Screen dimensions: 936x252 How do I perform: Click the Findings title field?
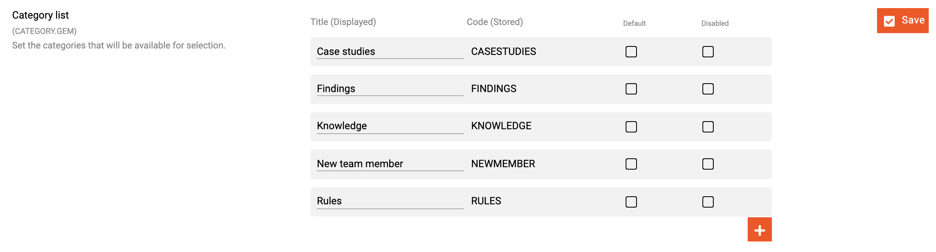390,89
